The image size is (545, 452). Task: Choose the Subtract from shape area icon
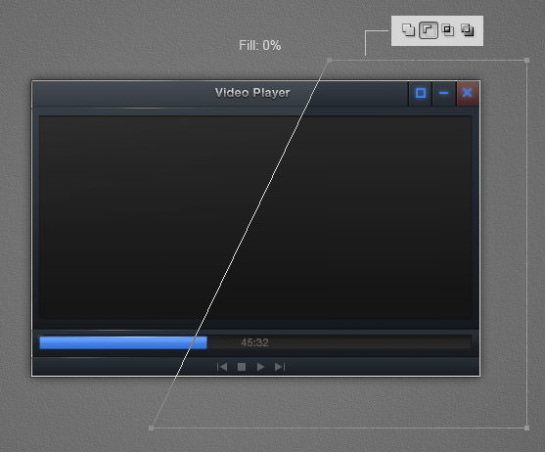(x=429, y=30)
